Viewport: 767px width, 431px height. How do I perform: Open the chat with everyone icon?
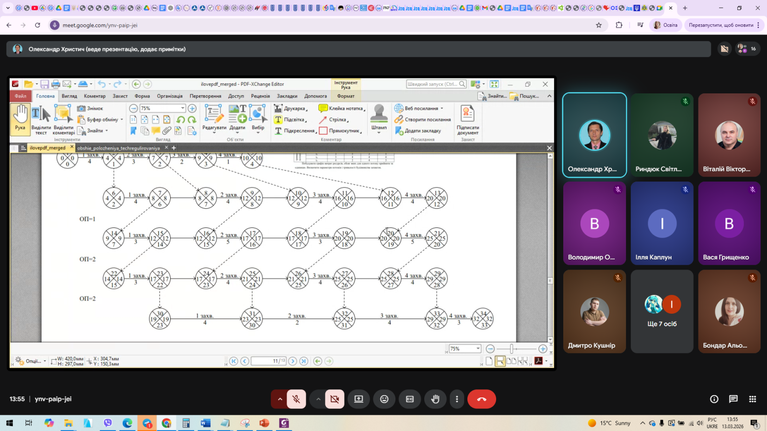point(733,399)
